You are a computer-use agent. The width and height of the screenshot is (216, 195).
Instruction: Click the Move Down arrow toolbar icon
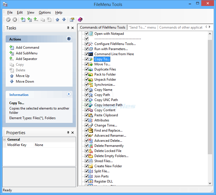click(x=64, y=20)
